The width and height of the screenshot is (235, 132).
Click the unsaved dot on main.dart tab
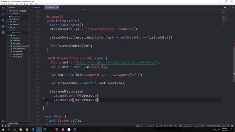point(57,7)
